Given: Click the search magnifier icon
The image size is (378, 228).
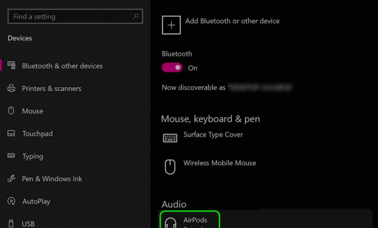Looking at the screenshot, I should [x=136, y=16].
